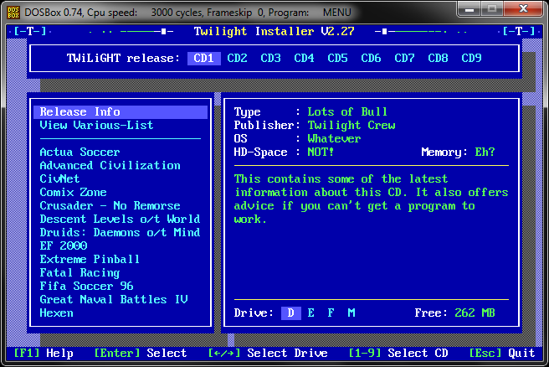Switch to the CD8 release tab

[438, 58]
